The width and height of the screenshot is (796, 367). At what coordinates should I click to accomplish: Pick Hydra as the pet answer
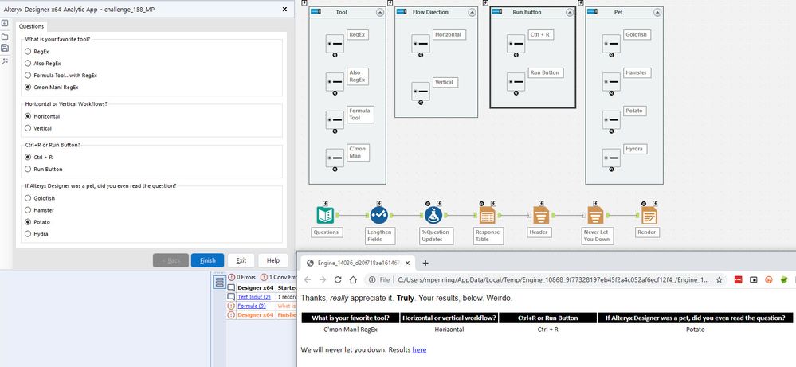pos(28,234)
